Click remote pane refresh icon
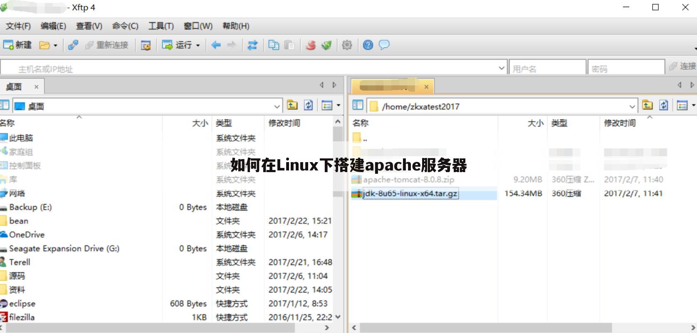This screenshot has width=697, height=333. pyautogui.click(x=663, y=106)
